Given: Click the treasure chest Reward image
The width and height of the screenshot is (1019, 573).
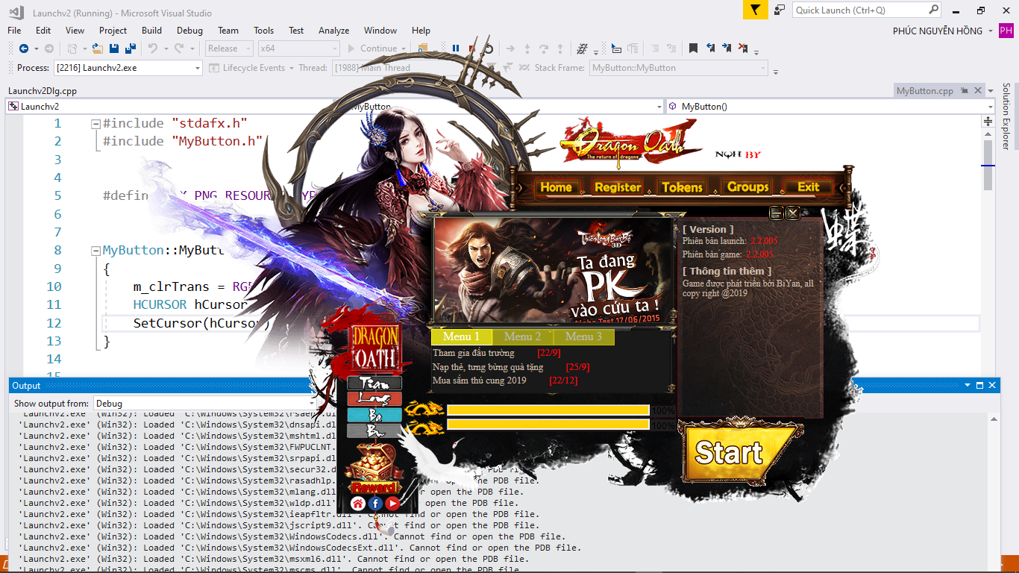Looking at the screenshot, I should coord(374,463).
